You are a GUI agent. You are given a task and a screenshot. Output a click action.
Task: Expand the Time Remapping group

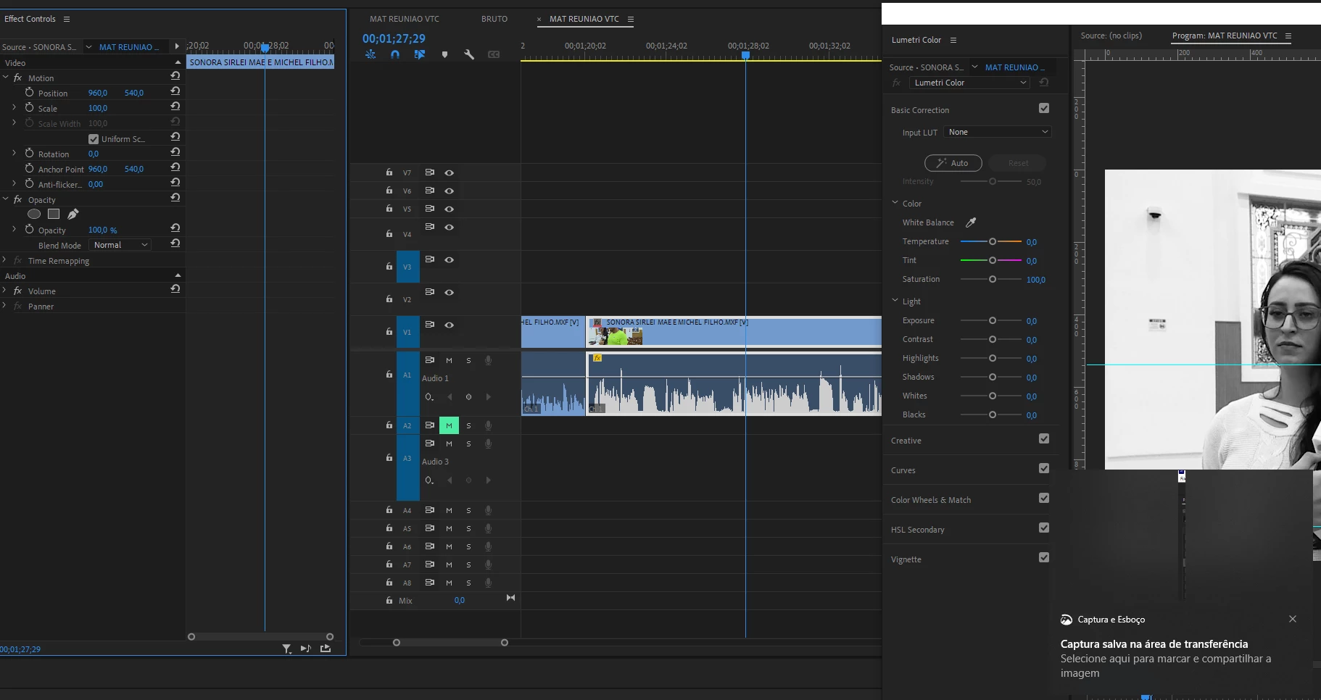(x=5, y=260)
